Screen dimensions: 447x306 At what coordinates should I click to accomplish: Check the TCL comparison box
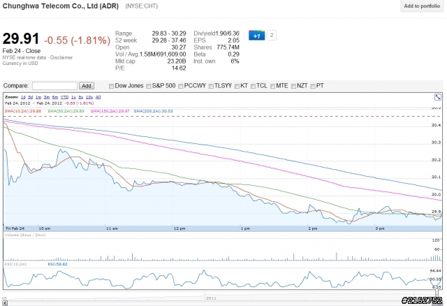click(x=253, y=86)
